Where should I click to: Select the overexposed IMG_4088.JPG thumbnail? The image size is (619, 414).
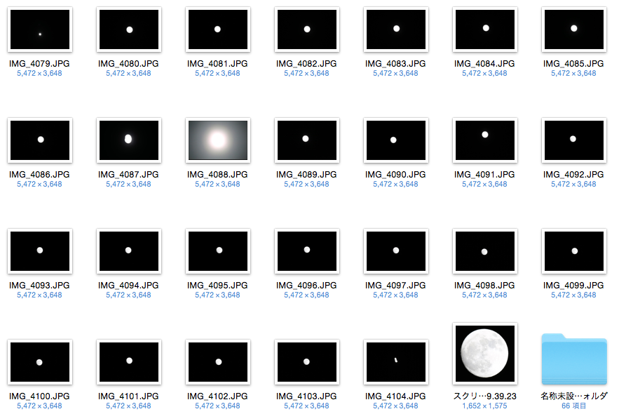pyautogui.click(x=218, y=140)
